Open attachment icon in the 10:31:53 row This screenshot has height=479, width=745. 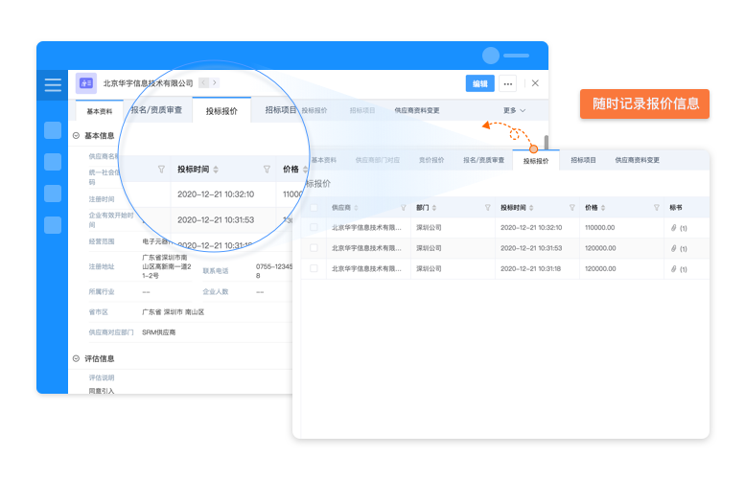click(x=673, y=248)
